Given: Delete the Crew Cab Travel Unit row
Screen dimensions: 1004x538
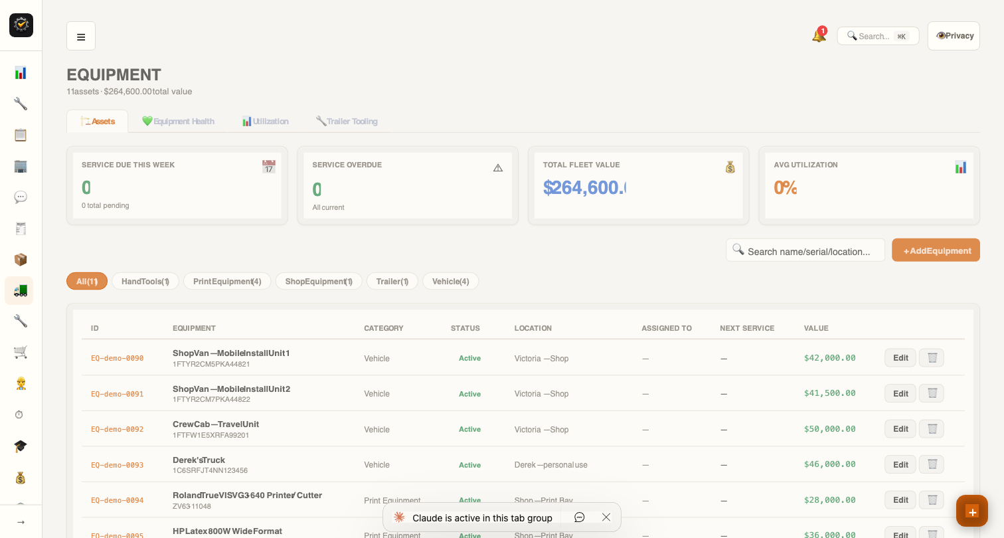Looking at the screenshot, I should coord(932,429).
